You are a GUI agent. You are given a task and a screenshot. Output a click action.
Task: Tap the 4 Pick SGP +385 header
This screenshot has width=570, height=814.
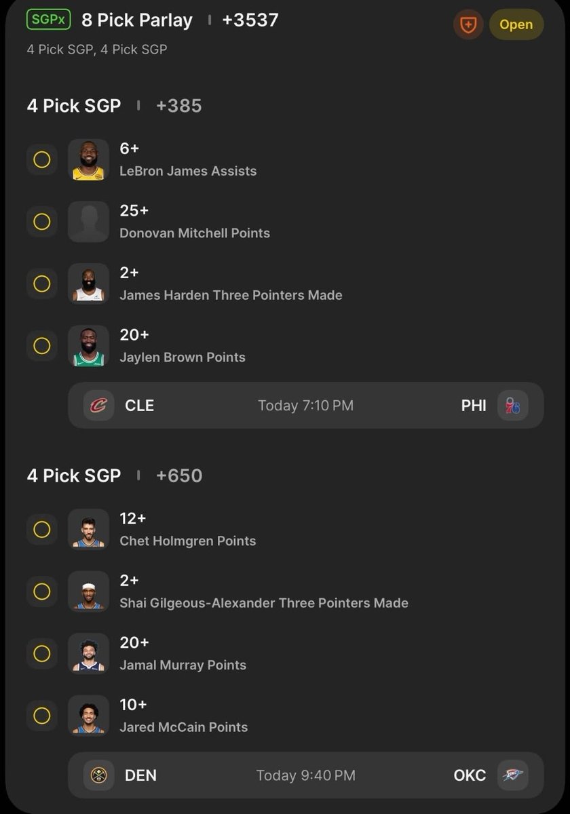pos(115,106)
